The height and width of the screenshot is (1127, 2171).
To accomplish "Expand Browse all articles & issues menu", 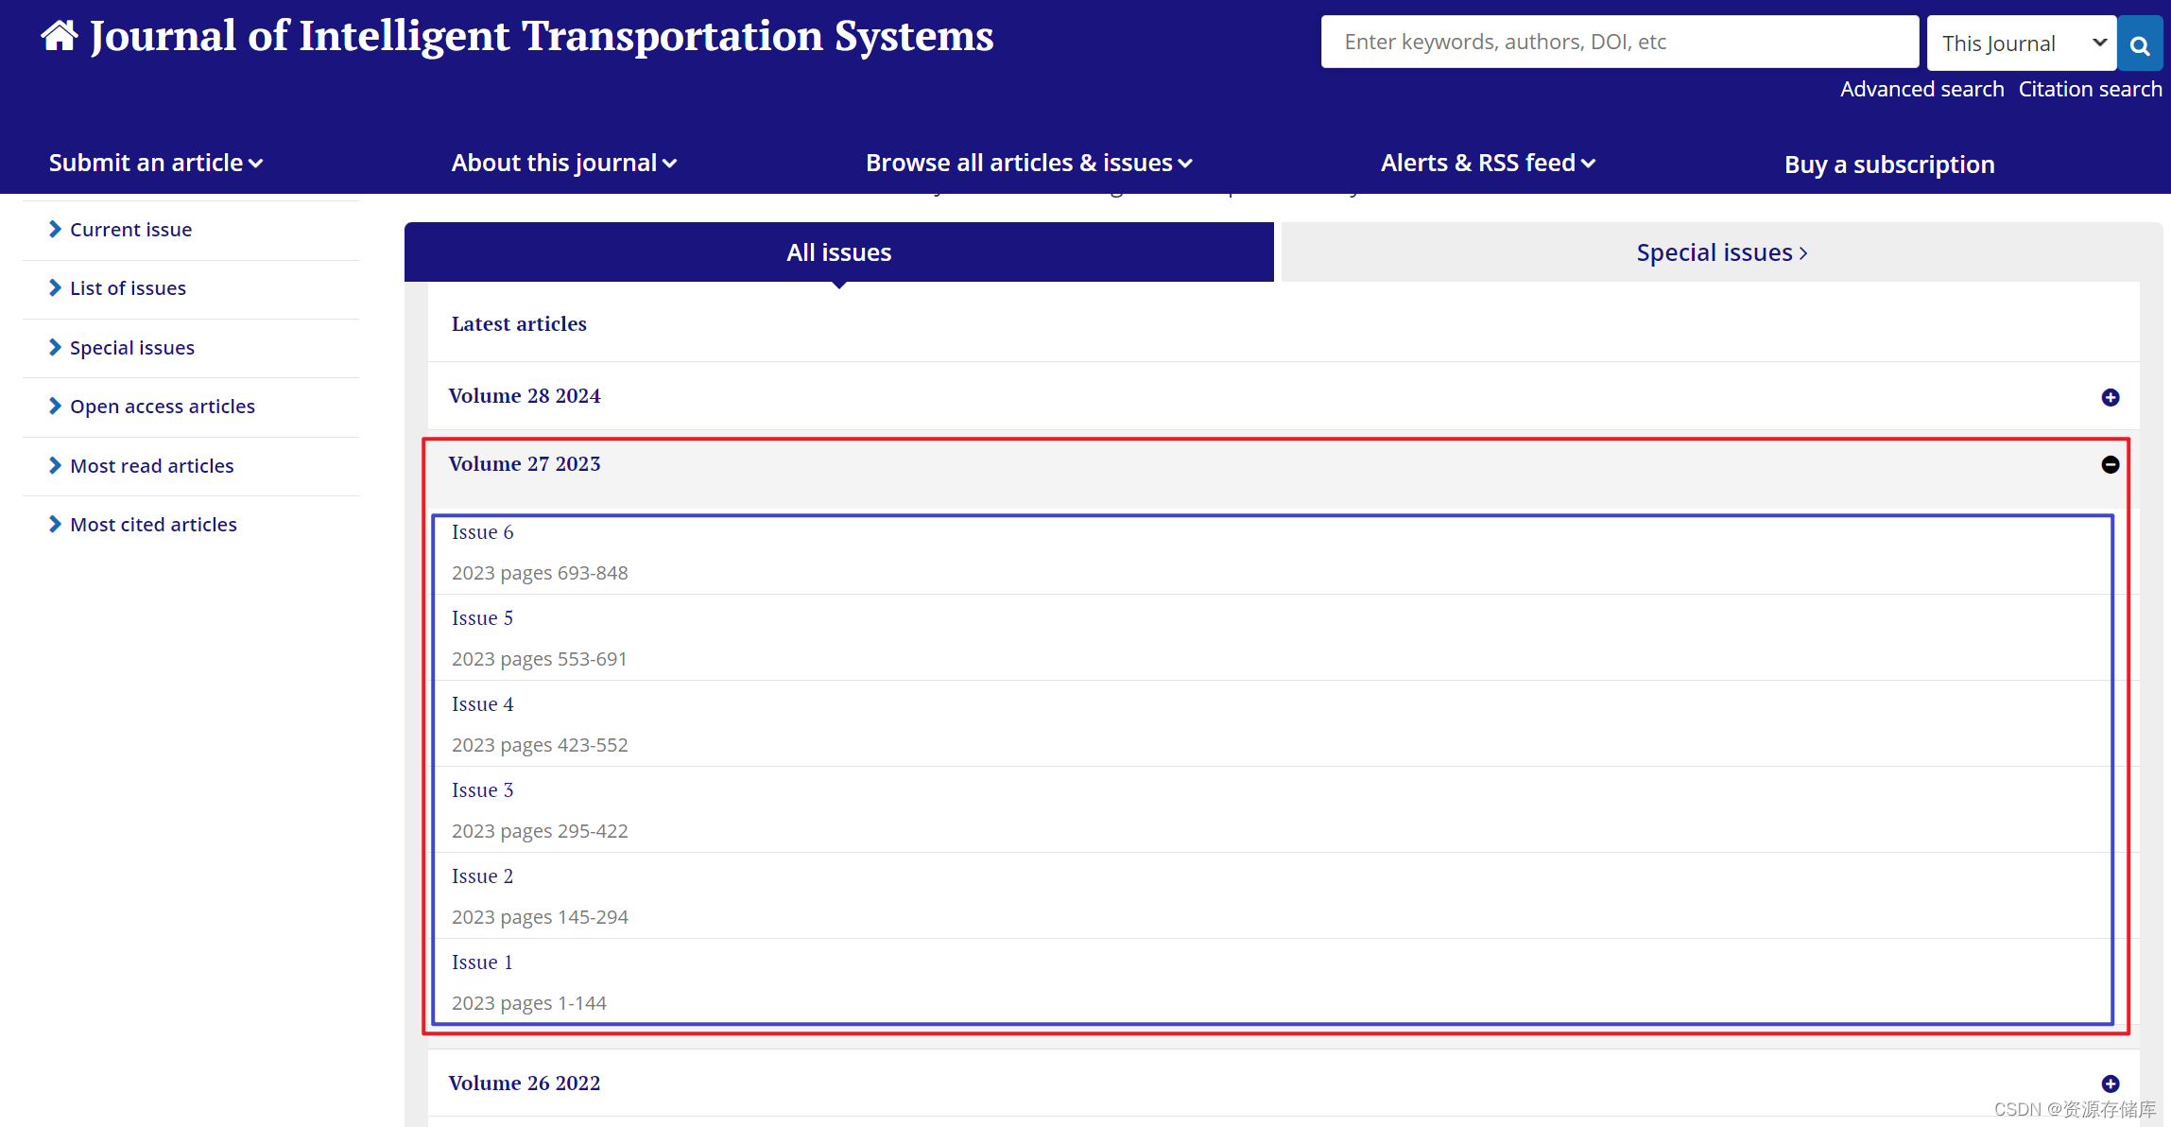I will coord(1028,164).
